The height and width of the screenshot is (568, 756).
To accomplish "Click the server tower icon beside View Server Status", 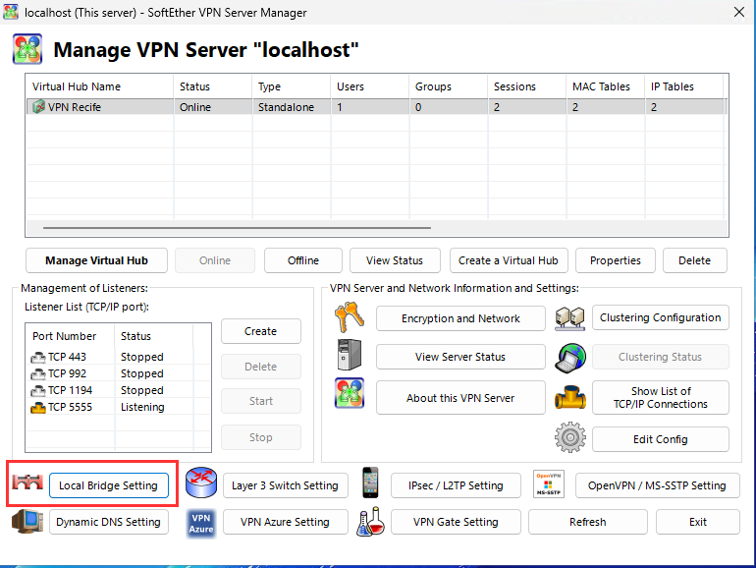I will point(350,355).
